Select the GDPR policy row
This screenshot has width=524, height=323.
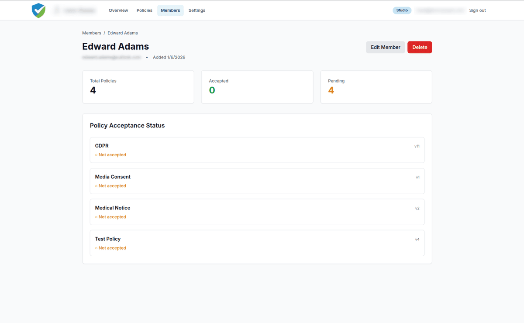coord(257,150)
